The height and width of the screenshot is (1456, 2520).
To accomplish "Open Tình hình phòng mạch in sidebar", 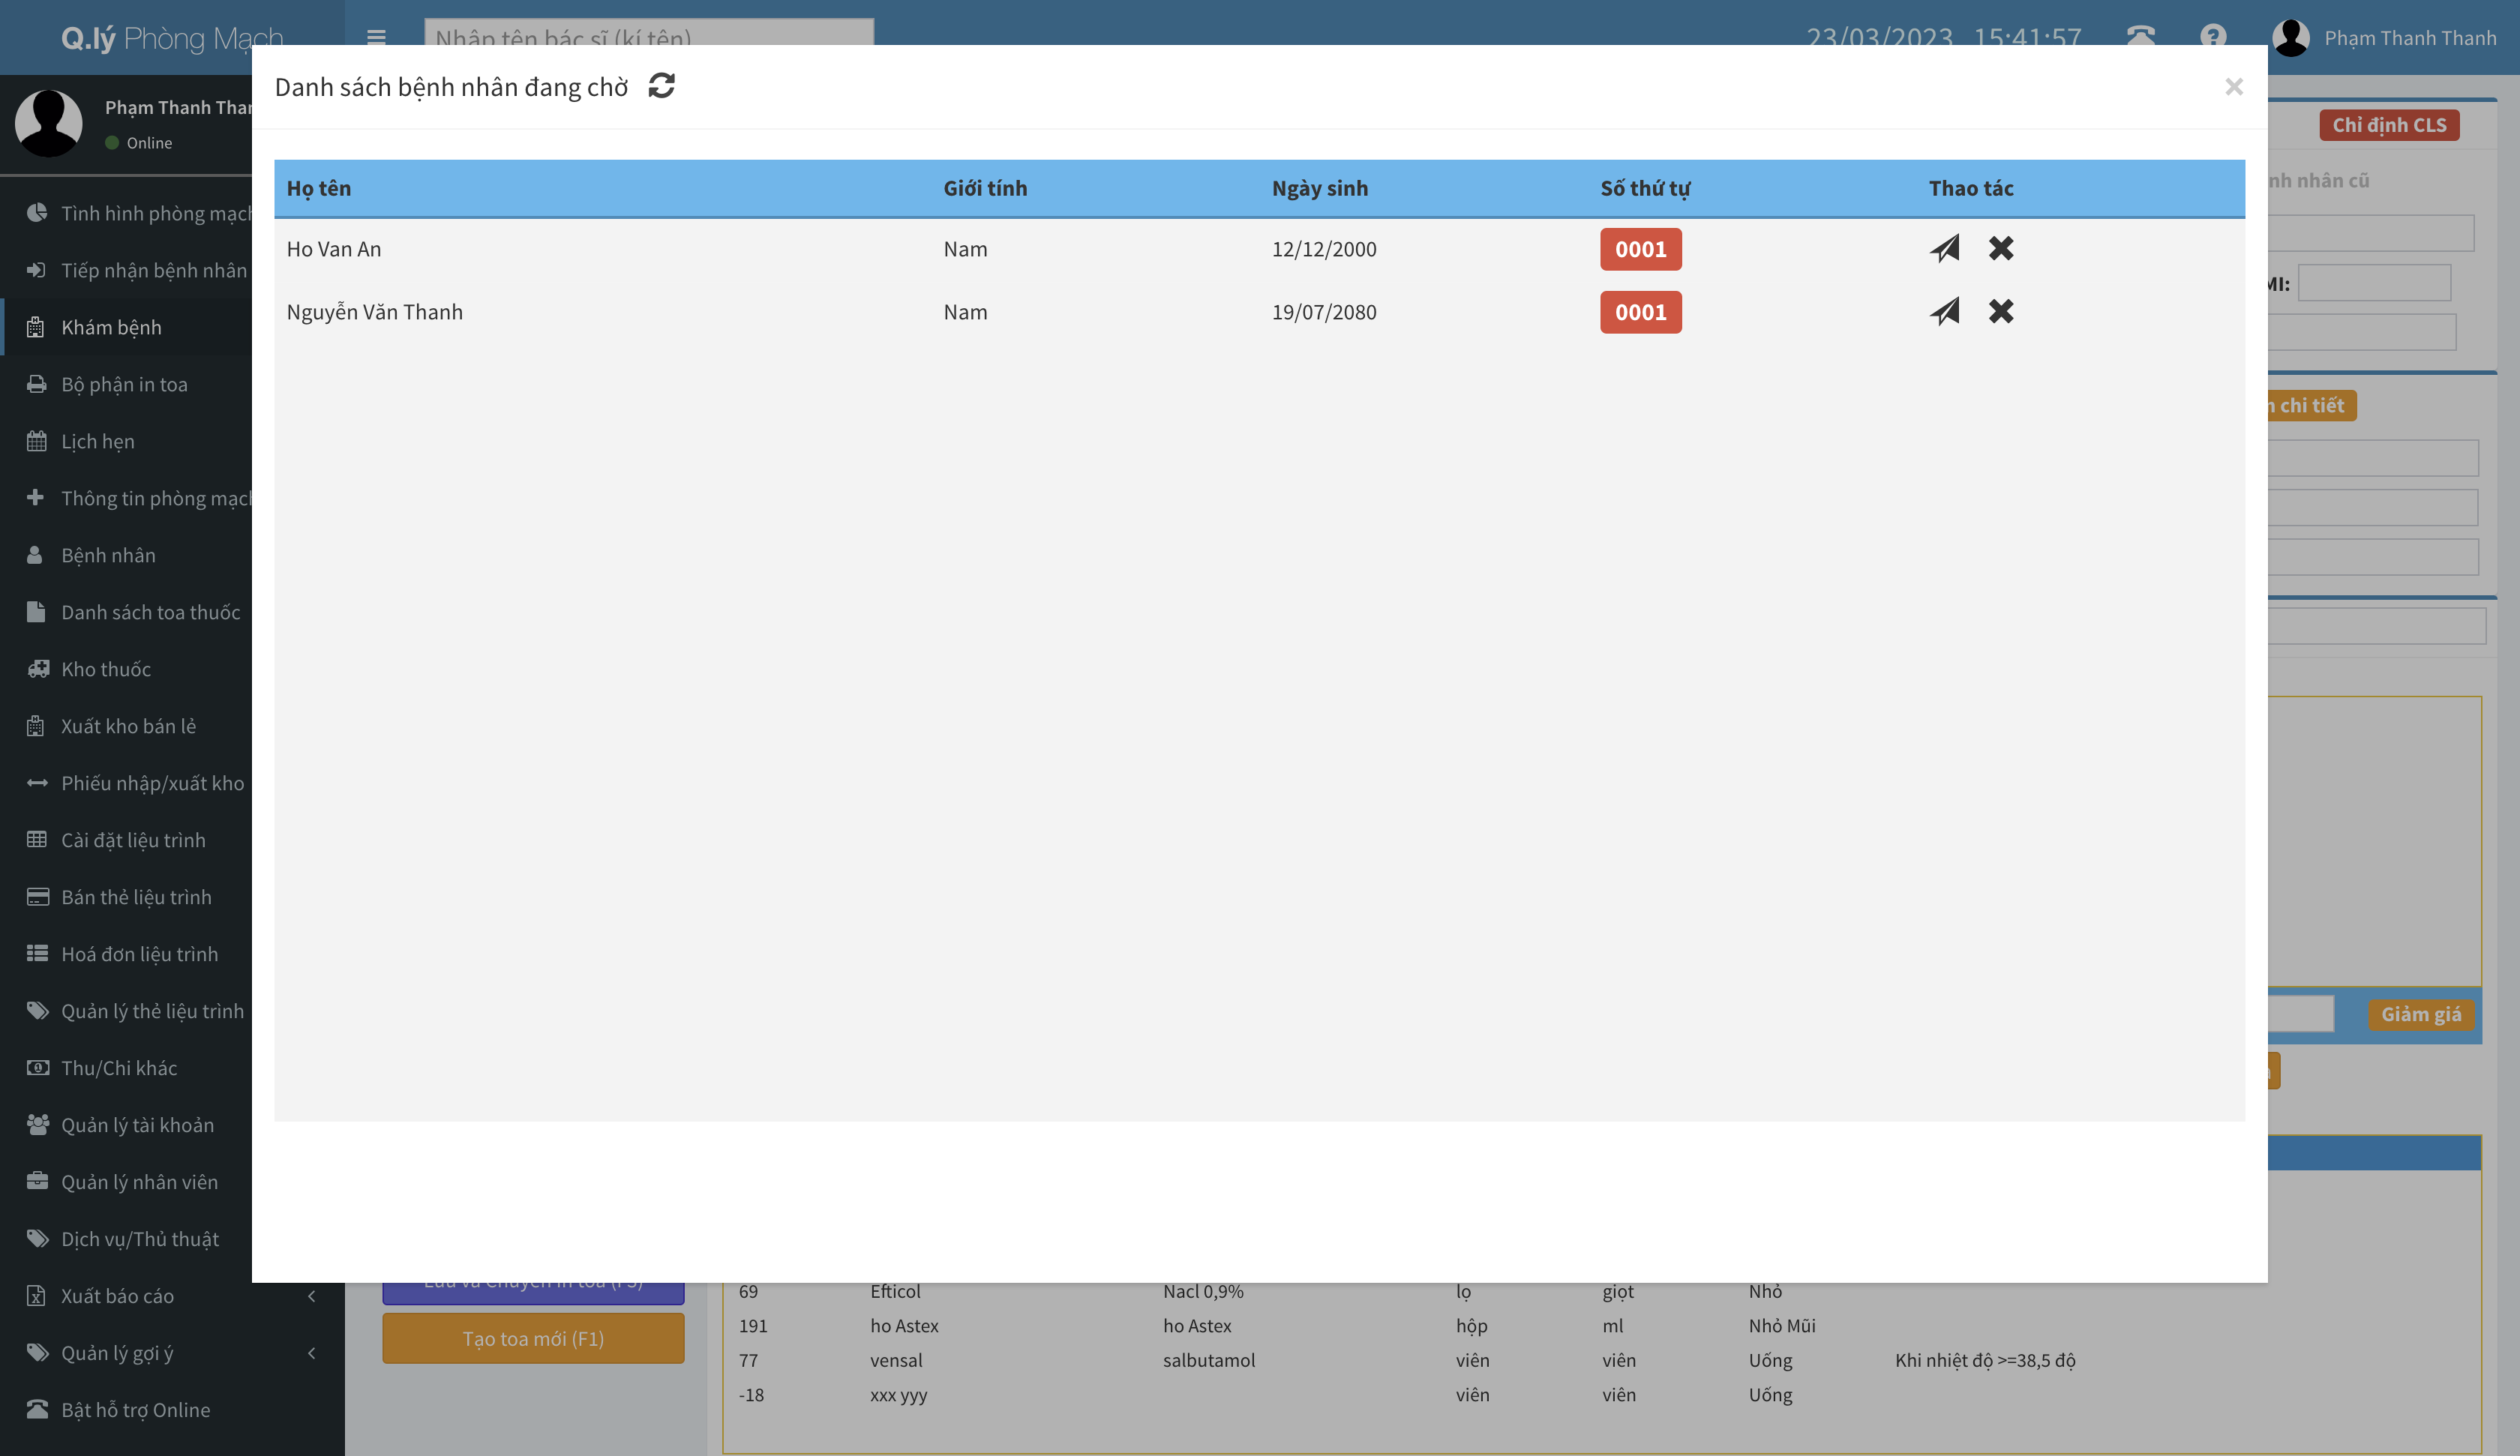I will (x=126, y=213).
